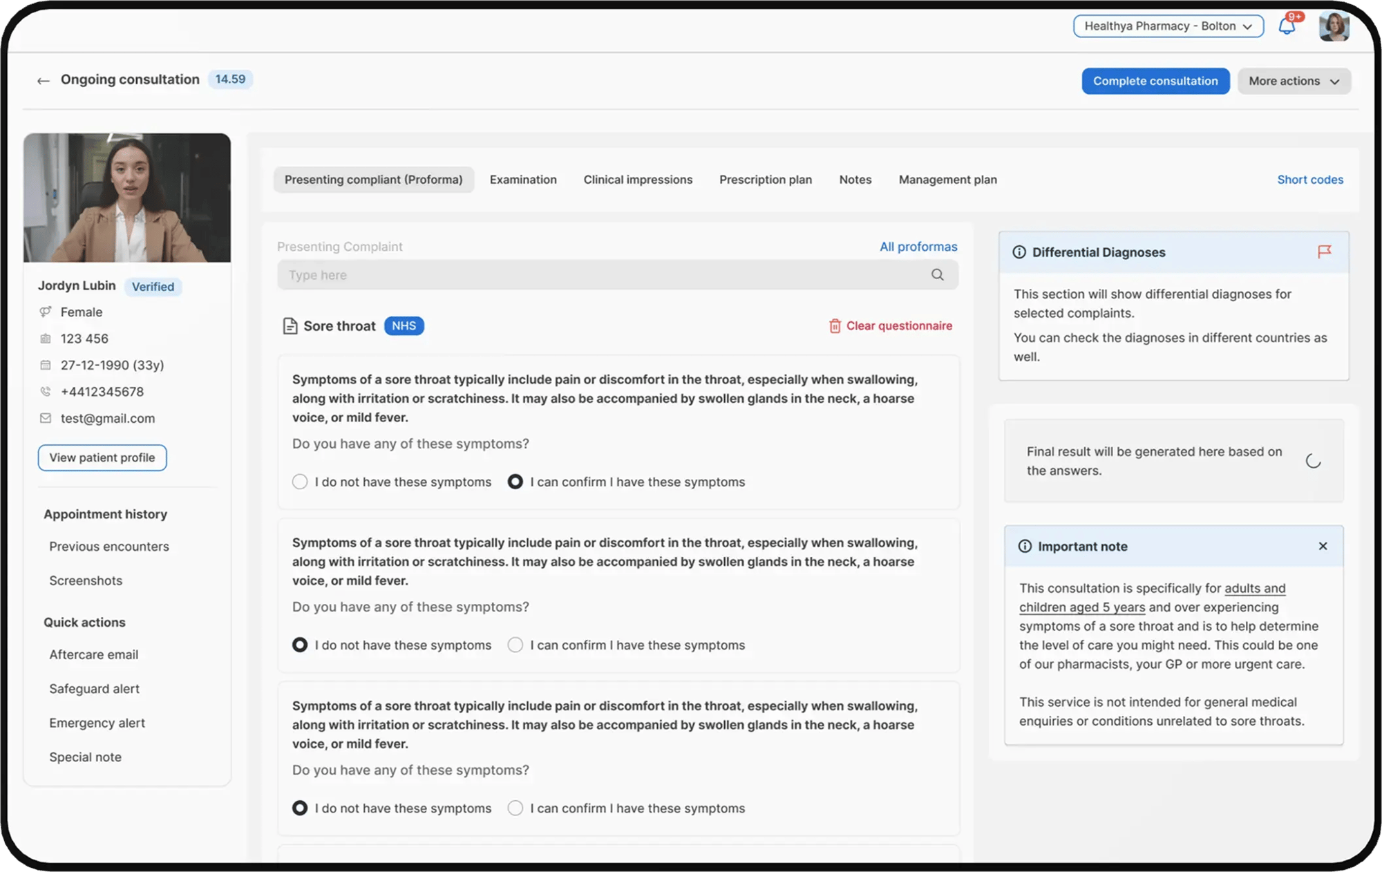Click the search magnifier in Presenting Complaint

pos(937,275)
